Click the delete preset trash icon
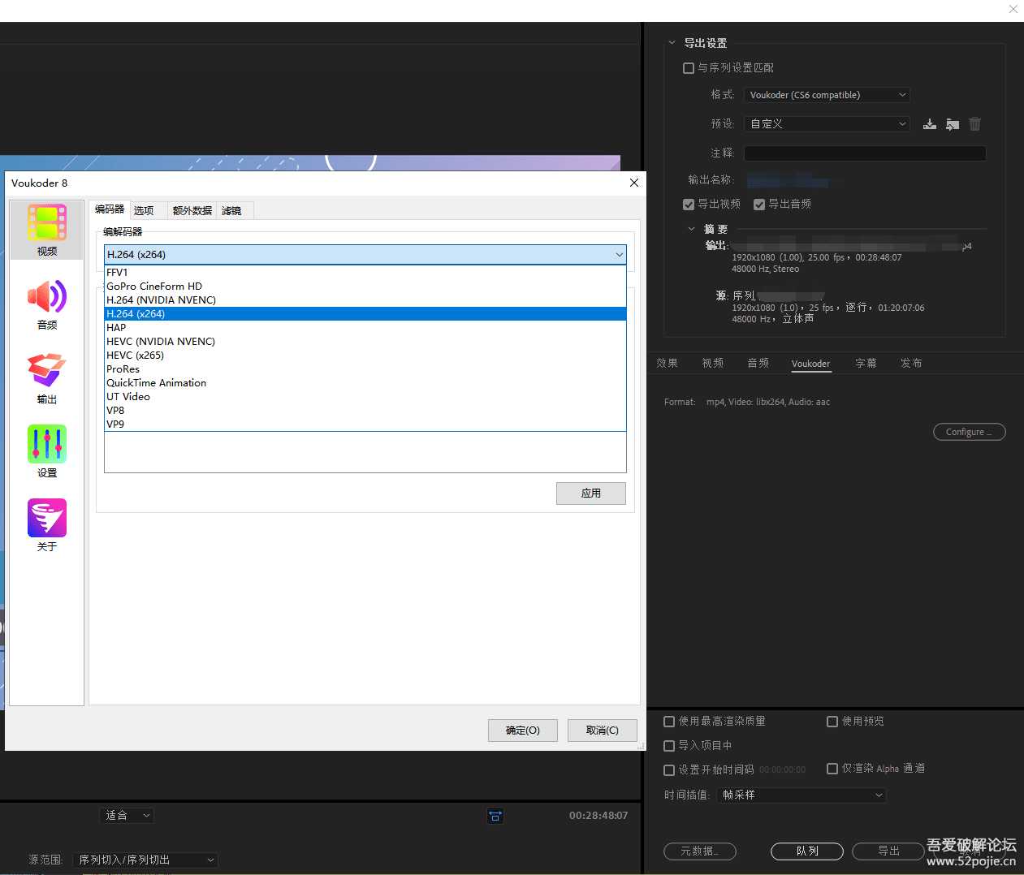Viewport: 1024px width, 875px height. pyautogui.click(x=975, y=124)
